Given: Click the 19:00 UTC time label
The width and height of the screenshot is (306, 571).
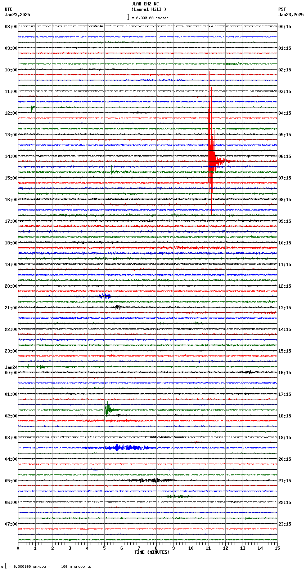Looking at the screenshot, I should coord(11,265).
